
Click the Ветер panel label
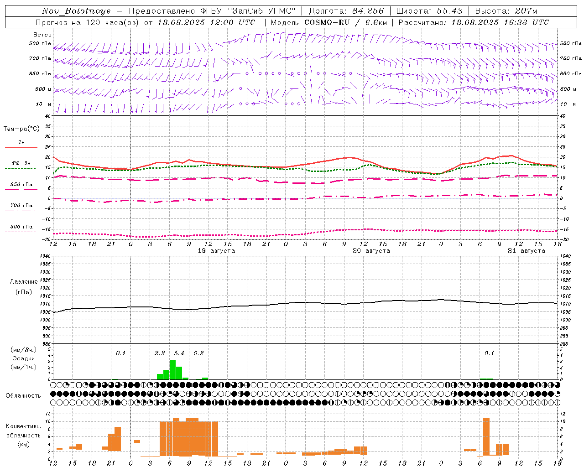click(x=42, y=35)
